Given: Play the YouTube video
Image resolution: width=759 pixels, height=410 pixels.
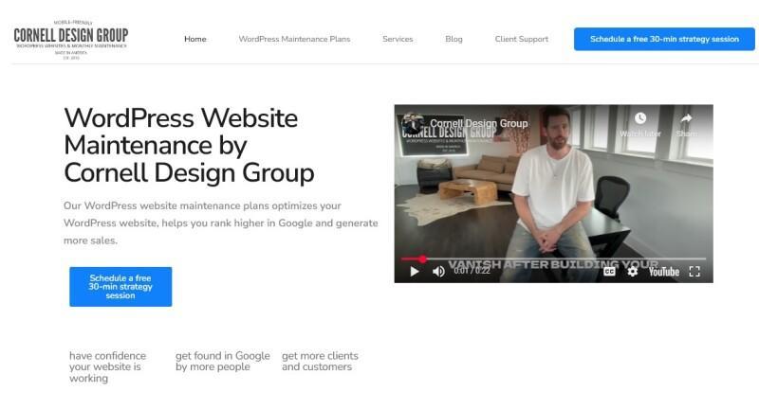Looking at the screenshot, I should tap(415, 272).
